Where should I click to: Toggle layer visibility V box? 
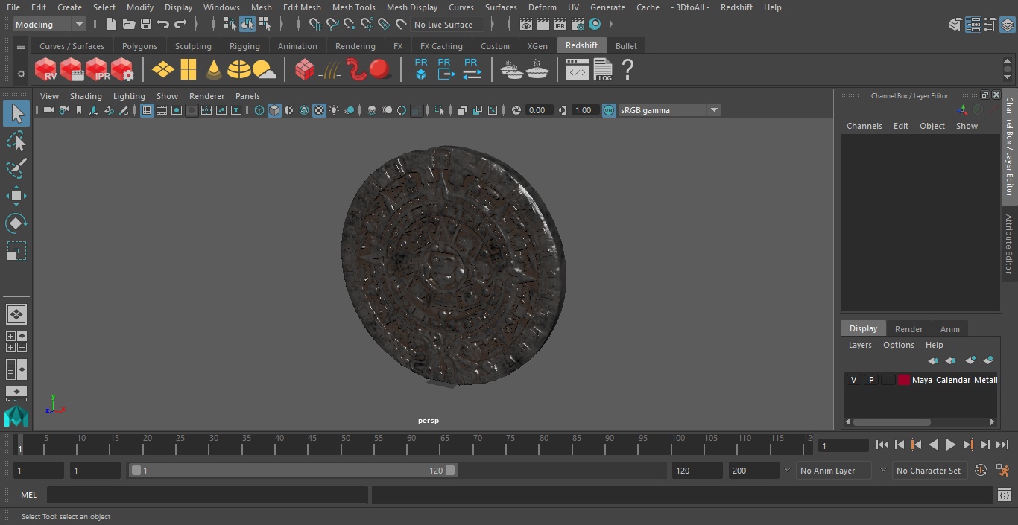point(853,380)
